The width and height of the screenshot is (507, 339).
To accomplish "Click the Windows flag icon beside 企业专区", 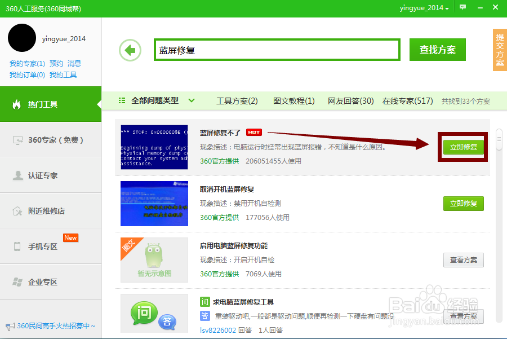I will tap(17, 282).
